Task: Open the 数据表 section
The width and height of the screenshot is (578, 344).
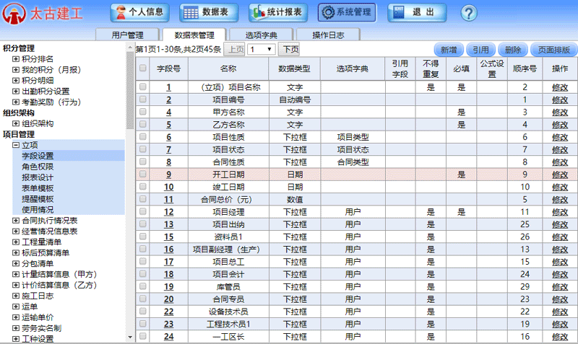Action: (209, 12)
